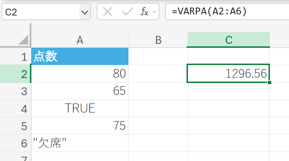Click the cell containing "欠席"
The image size is (289, 161).
point(80,143)
